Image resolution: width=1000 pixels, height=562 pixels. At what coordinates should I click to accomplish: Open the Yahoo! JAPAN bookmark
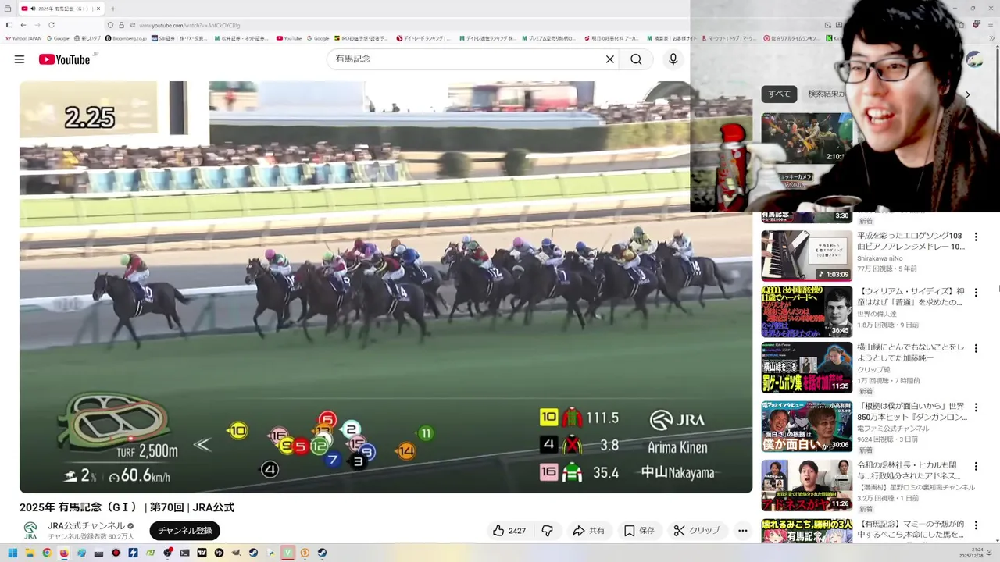pyautogui.click(x=23, y=38)
